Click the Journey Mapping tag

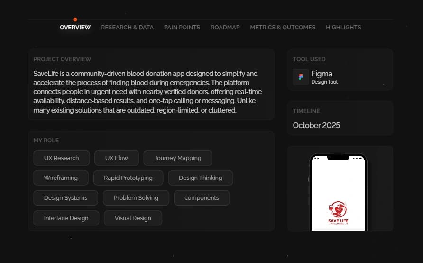178,158
